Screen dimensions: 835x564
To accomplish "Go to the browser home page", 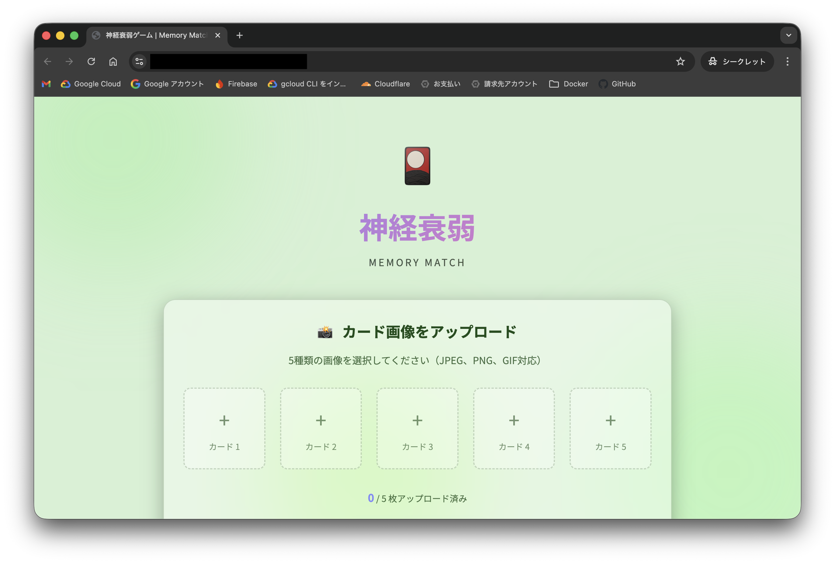I will (x=113, y=61).
